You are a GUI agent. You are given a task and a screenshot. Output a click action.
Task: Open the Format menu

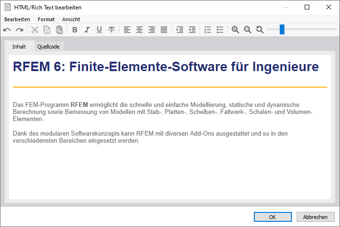tap(46, 19)
